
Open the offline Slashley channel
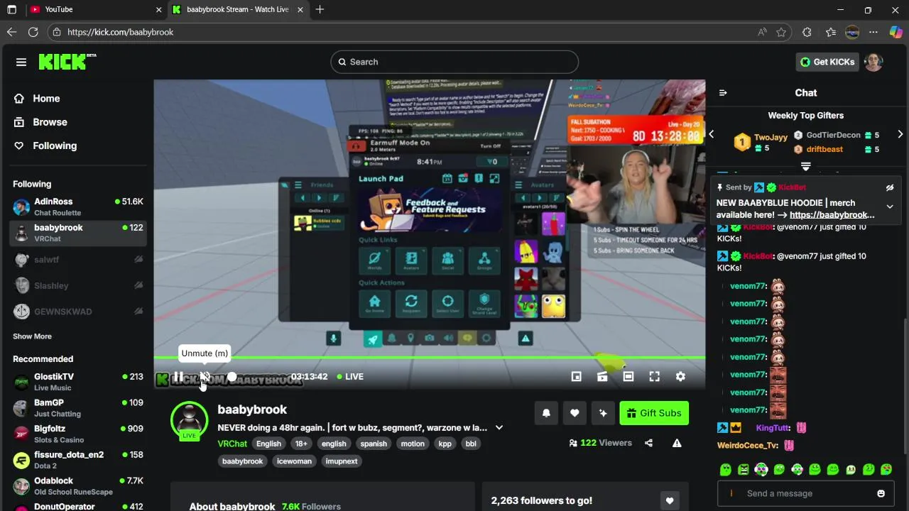[78, 285]
